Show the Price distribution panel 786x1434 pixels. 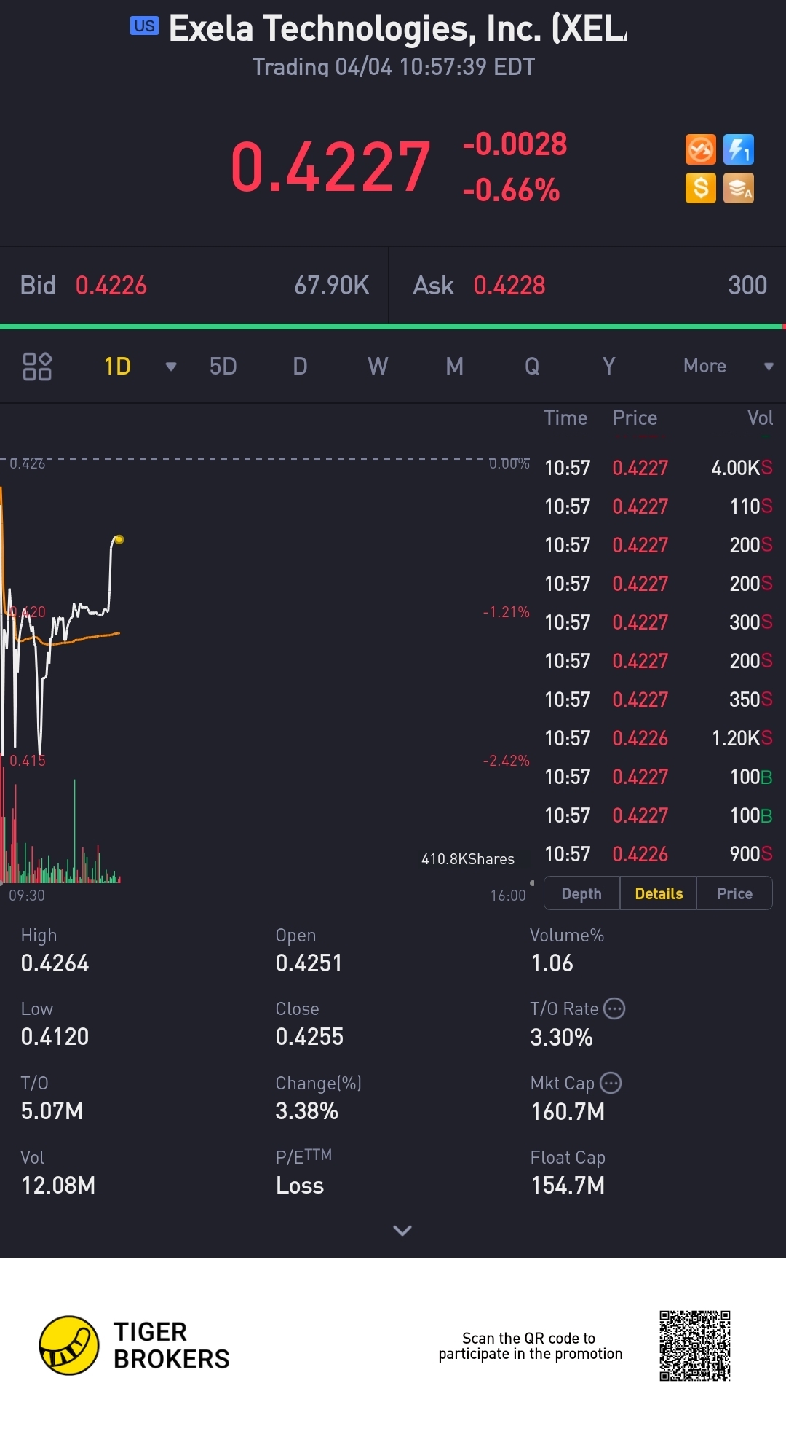pyautogui.click(x=735, y=893)
